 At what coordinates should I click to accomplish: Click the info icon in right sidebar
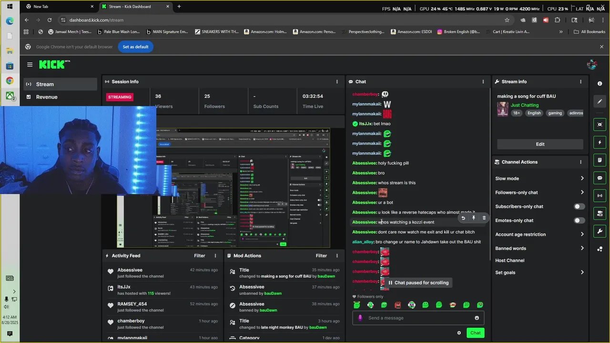tap(600, 83)
